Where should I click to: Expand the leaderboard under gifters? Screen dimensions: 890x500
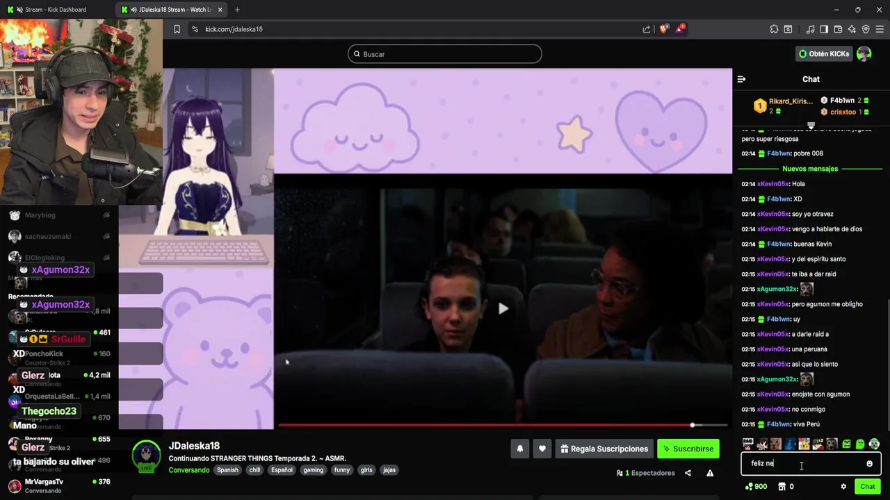click(811, 126)
